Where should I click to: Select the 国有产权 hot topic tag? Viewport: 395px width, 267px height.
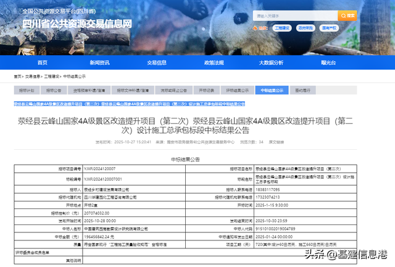(329, 28)
